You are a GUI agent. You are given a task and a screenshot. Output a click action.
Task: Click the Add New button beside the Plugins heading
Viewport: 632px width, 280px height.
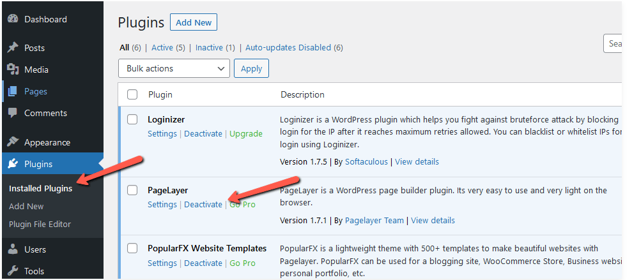(194, 22)
